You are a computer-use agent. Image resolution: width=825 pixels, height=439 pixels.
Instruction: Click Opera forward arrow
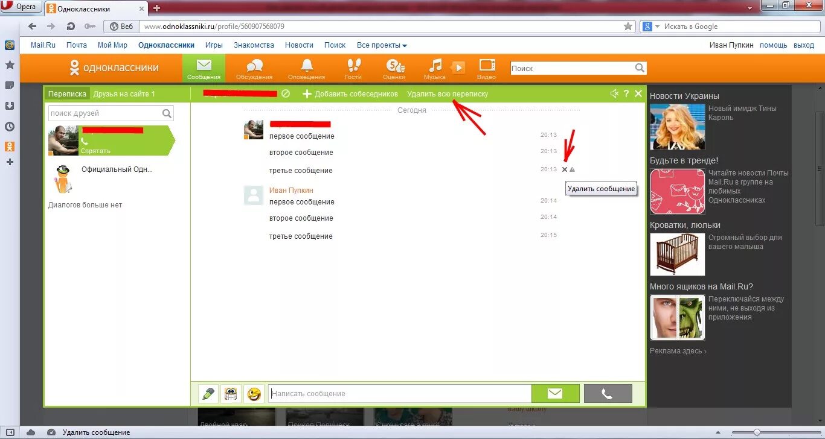51,27
